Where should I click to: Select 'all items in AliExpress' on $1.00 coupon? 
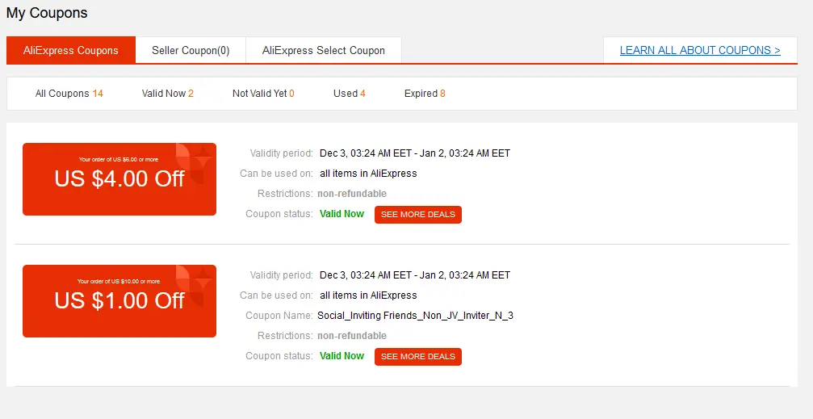(x=368, y=295)
